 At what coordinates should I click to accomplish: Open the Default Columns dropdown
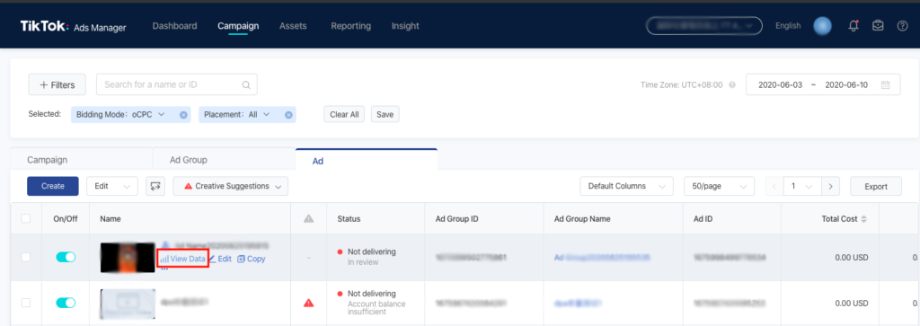(x=626, y=186)
